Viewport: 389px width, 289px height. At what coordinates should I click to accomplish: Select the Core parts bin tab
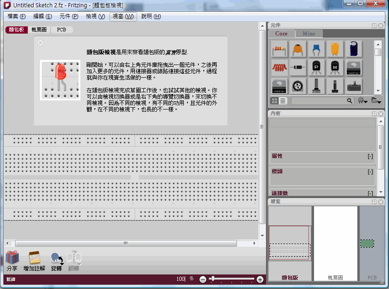(281, 34)
